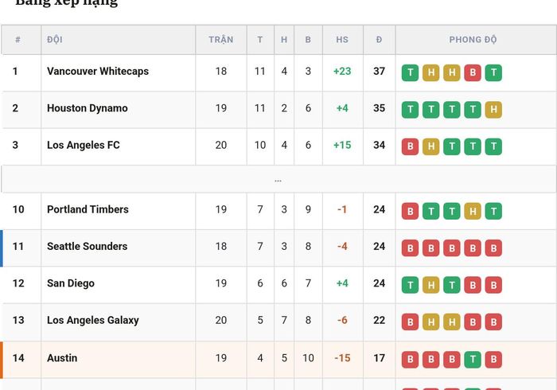Viewport: 557px width, 390px height.
Task: Sort by the HS column header
Action: tap(342, 40)
